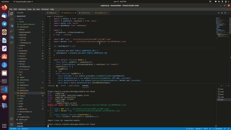Show the DEBUG CONSOLE panel tab
Viewport: 231px width, 130px height.
click(x=74, y=86)
